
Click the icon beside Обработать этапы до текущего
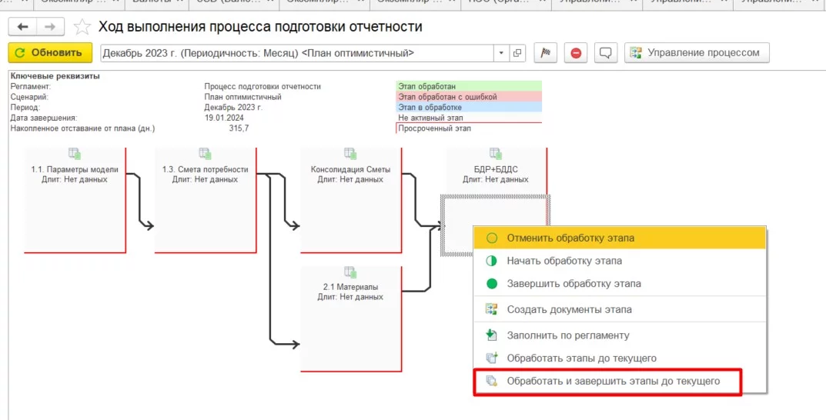pos(491,358)
